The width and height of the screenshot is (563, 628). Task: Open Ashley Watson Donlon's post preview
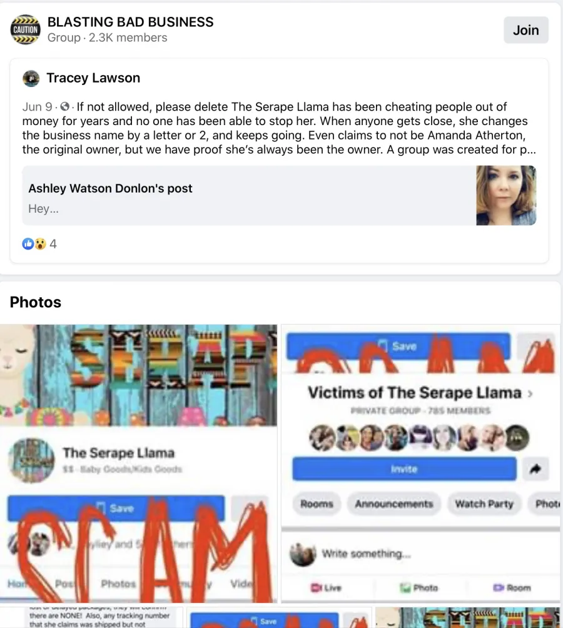coord(279,195)
